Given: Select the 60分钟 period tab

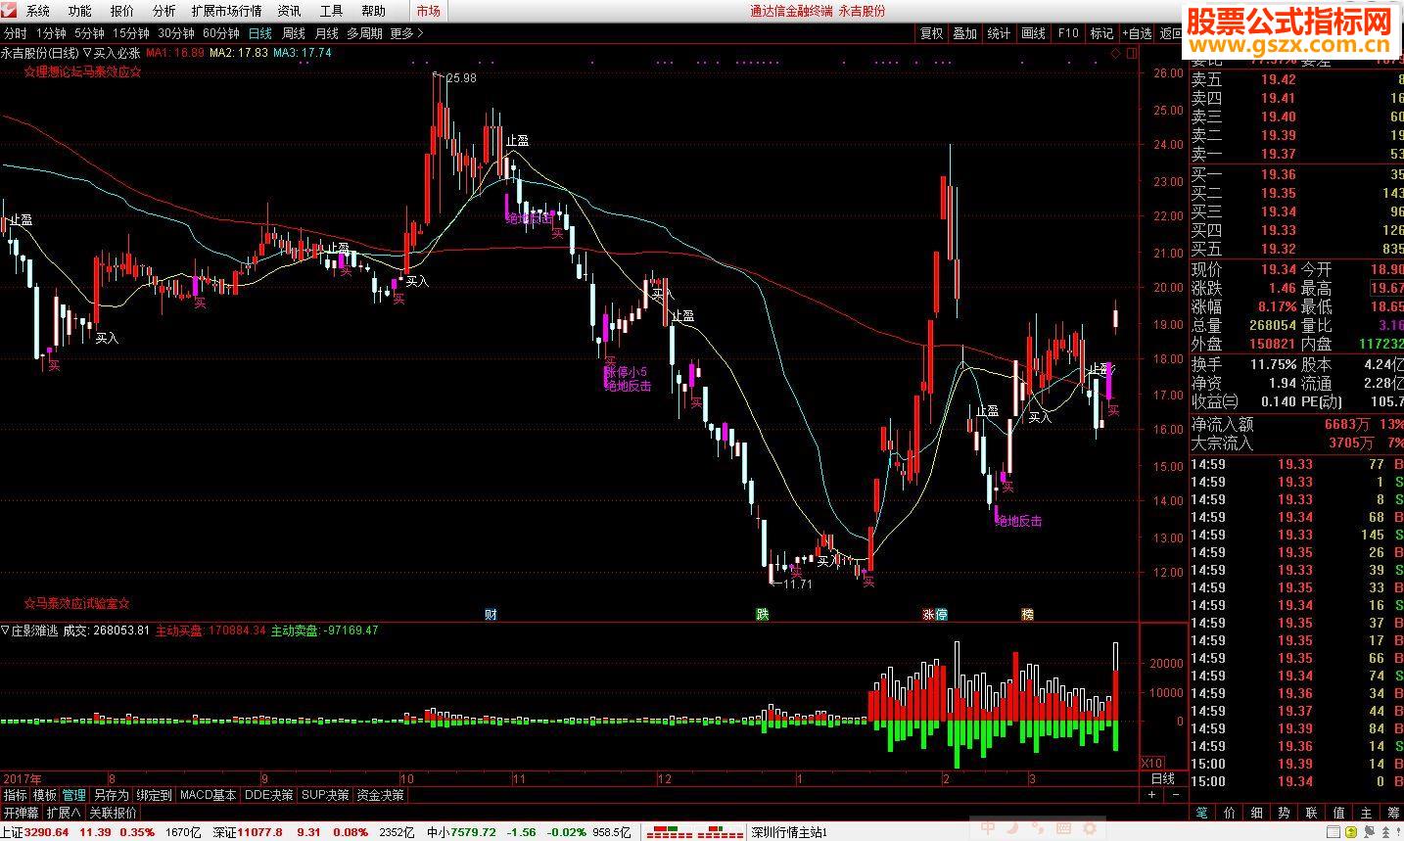Looking at the screenshot, I should coord(220,33).
